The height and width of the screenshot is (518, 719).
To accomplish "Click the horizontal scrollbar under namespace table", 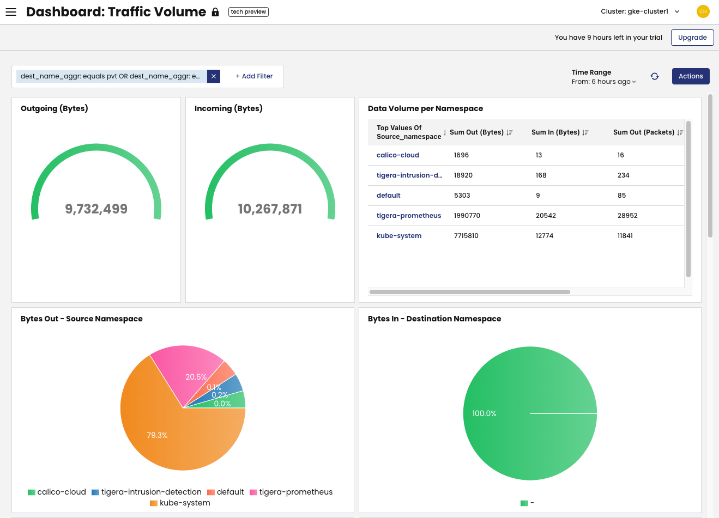I will [469, 292].
